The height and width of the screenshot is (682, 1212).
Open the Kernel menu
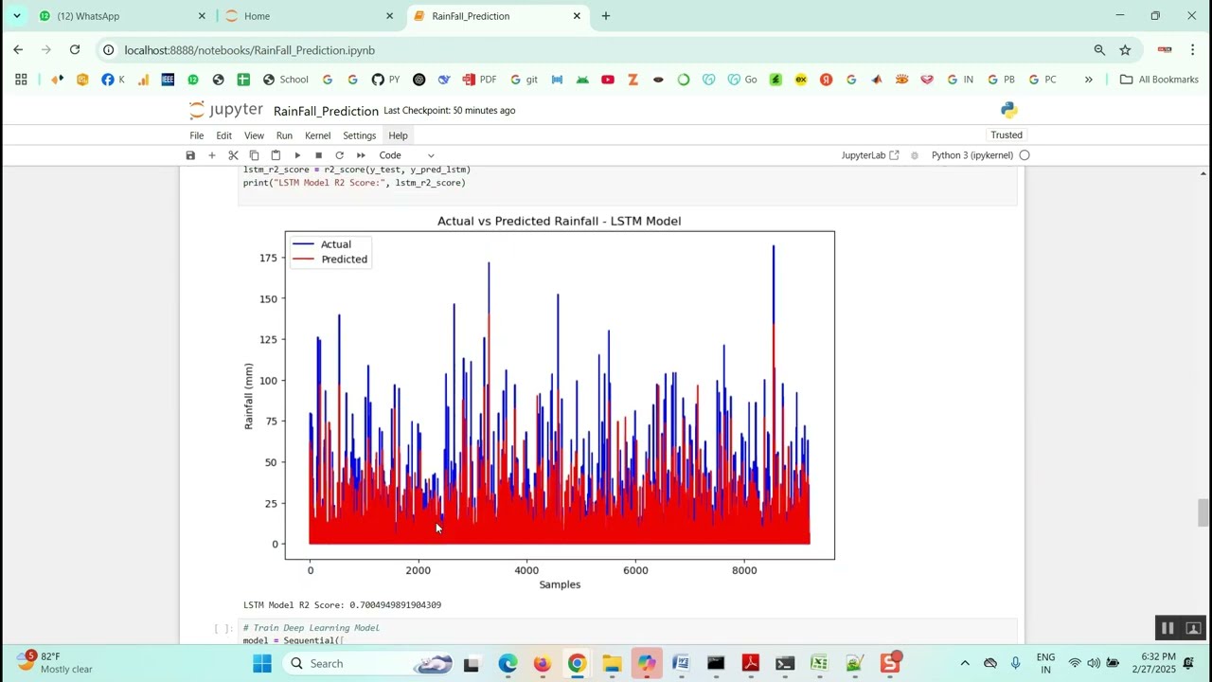click(x=317, y=135)
